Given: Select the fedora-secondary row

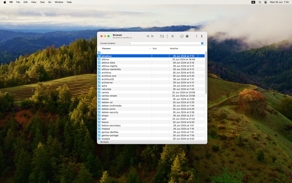Looking at the screenshot, I should 151,126.
